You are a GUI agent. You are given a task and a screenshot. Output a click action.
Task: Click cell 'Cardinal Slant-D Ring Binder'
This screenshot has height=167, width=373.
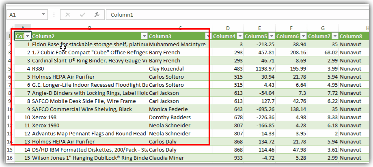(x=89, y=60)
